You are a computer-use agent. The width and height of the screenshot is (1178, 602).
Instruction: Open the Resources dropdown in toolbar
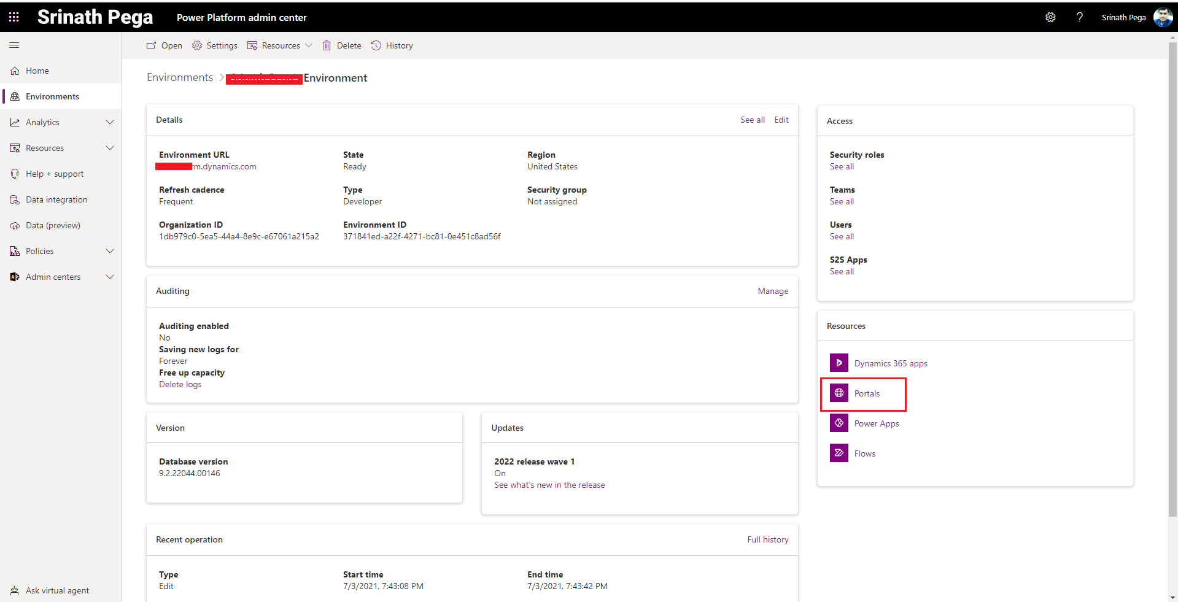click(281, 45)
